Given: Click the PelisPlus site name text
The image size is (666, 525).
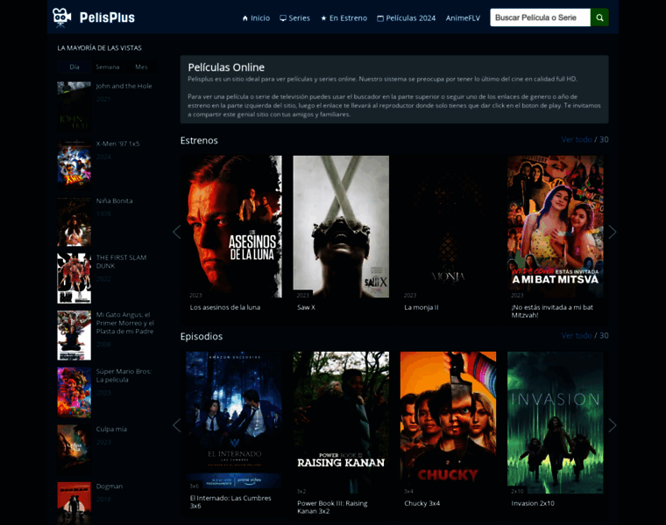Looking at the screenshot, I should pos(107,17).
